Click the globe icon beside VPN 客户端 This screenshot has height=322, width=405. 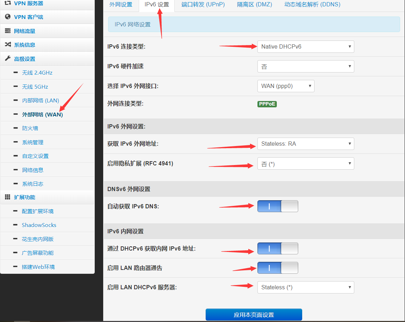click(x=8, y=17)
